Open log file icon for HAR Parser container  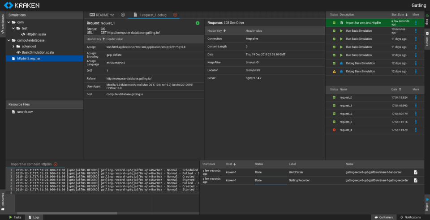(x=416, y=172)
